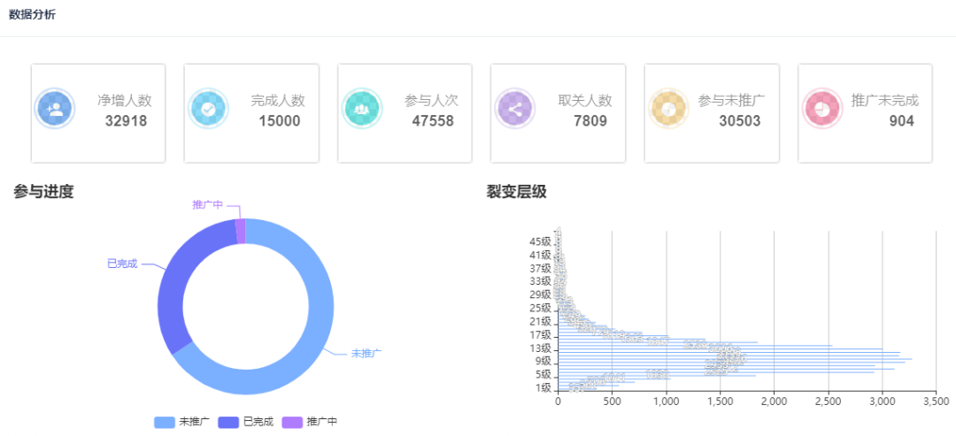Click the 25级 axis label

pos(541,308)
